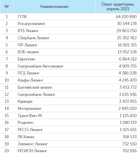Click the ТрансФин-М name

click(x=30, y=116)
